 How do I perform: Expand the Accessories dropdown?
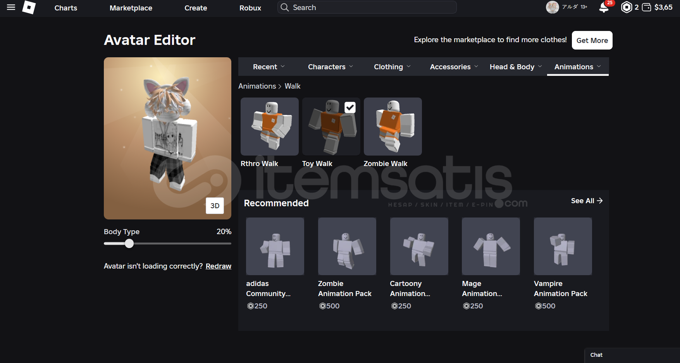[454, 67]
